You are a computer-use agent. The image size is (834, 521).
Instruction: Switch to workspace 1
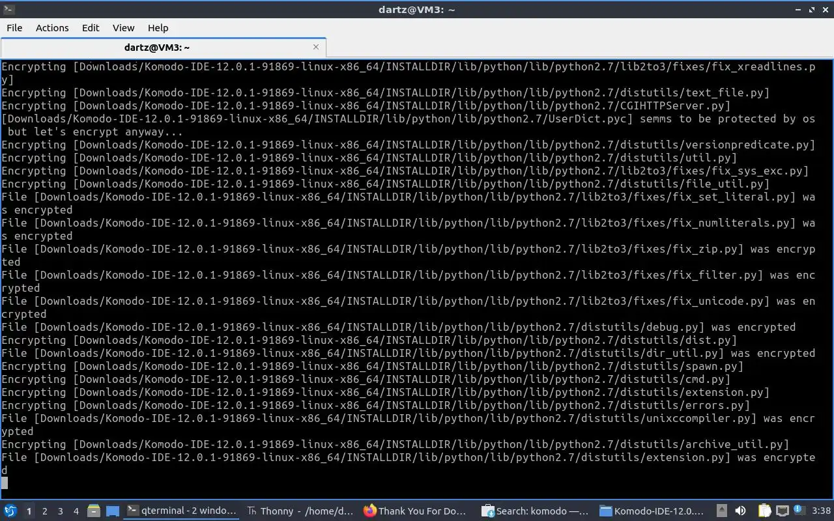coord(29,511)
